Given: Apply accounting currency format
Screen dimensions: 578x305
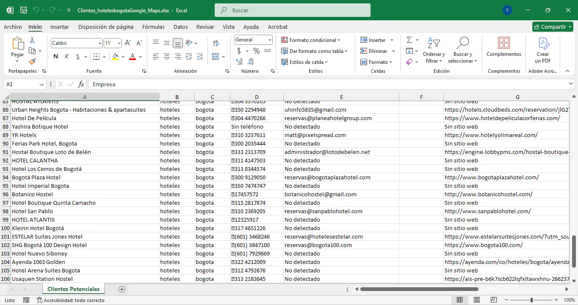Looking at the screenshot, I should [x=239, y=51].
